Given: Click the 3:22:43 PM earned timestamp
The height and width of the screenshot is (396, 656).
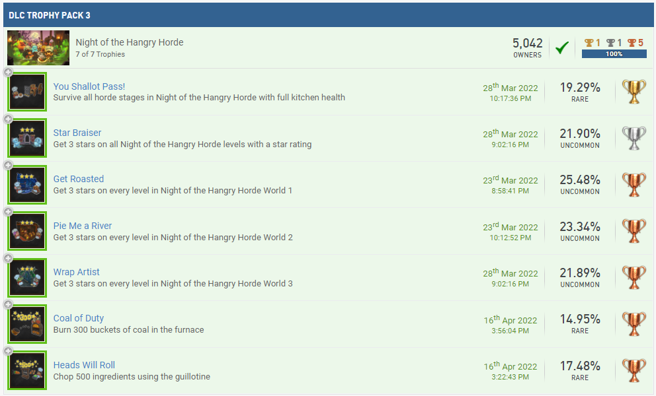Looking at the screenshot, I should 511,378.
